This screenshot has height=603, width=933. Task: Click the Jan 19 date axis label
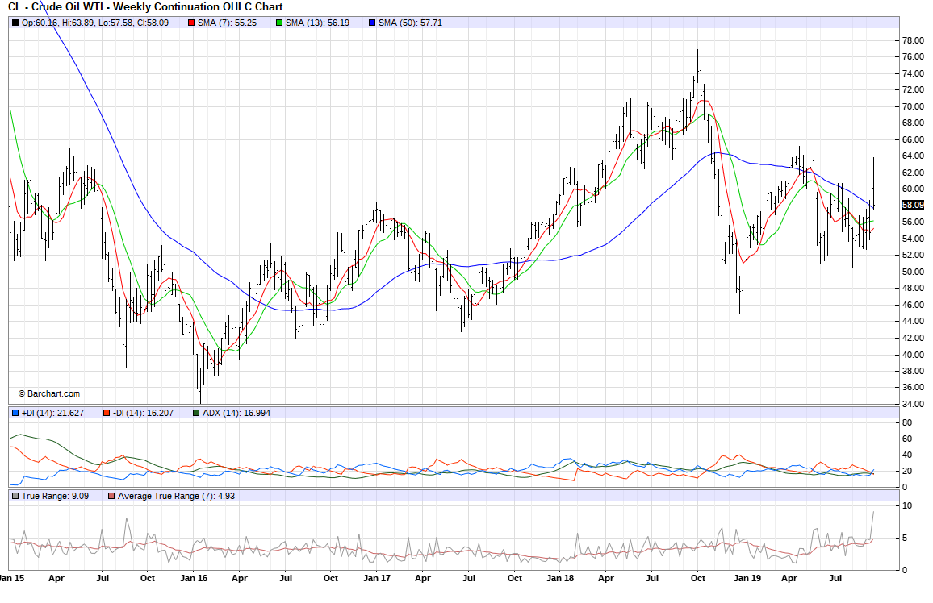tap(747, 578)
